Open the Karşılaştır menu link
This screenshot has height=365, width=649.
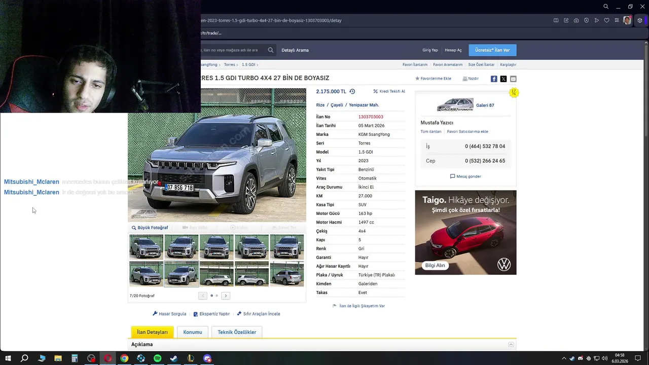click(508, 65)
